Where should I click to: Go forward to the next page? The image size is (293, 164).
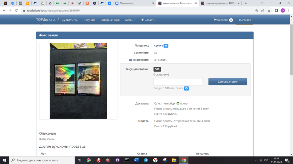coord(10,11)
